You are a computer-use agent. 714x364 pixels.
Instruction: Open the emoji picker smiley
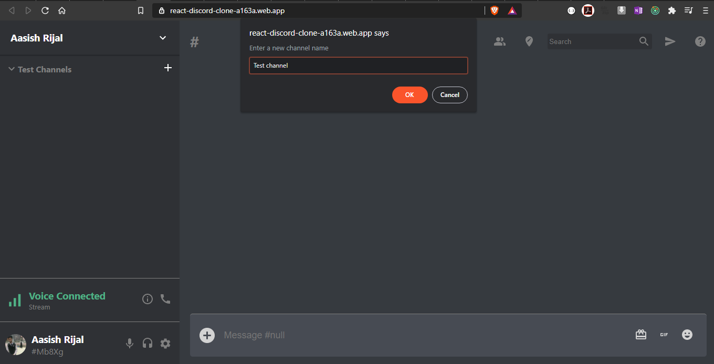687,335
